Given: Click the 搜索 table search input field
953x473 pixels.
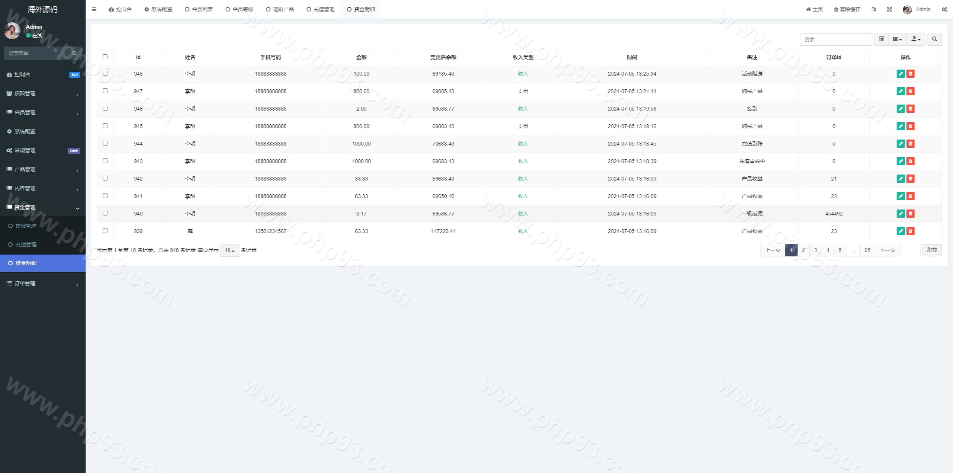Looking at the screenshot, I should point(835,39).
